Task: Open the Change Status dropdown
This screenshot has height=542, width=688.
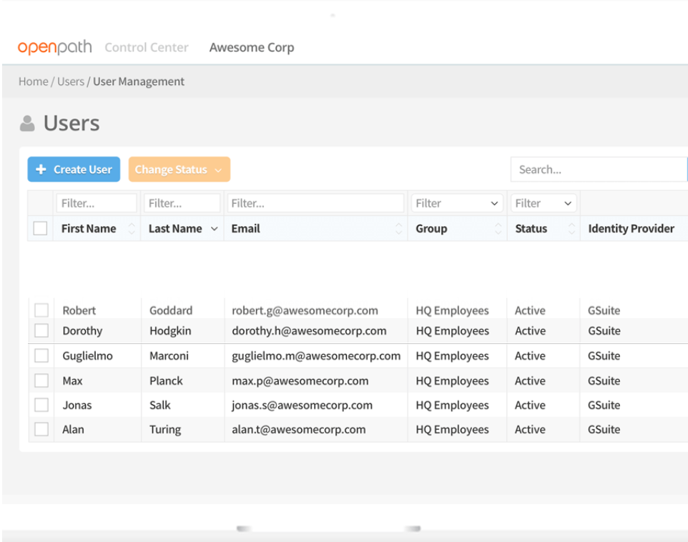Action: 179,169
